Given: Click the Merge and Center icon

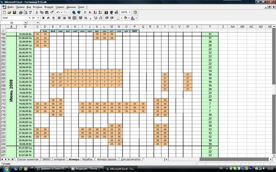Looking at the screenshot, I should click(75, 18).
